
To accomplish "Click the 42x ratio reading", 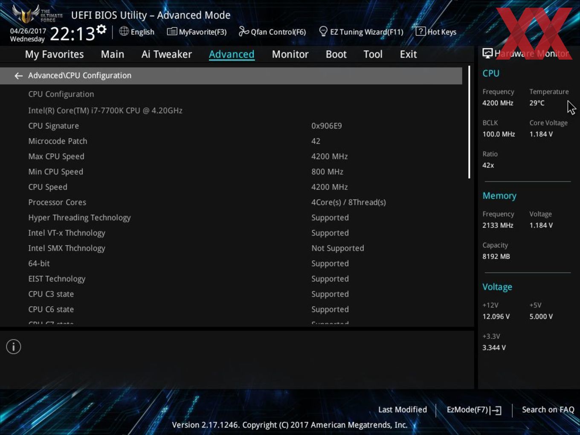I will (488, 165).
